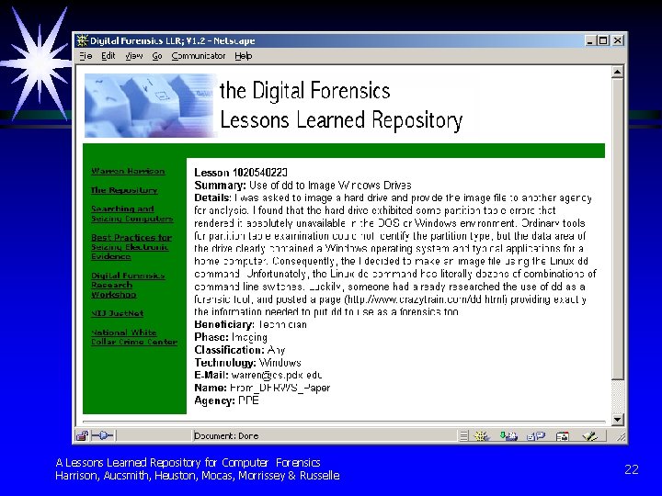The image size is (662, 496).
Task: Close the Netscape window
Action: (x=618, y=40)
